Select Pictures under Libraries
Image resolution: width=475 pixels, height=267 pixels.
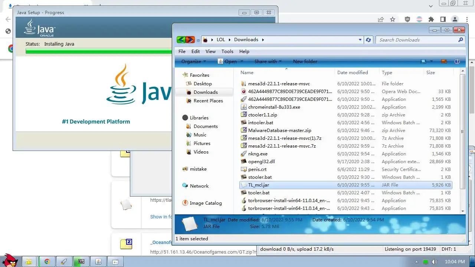click(202, 143)
